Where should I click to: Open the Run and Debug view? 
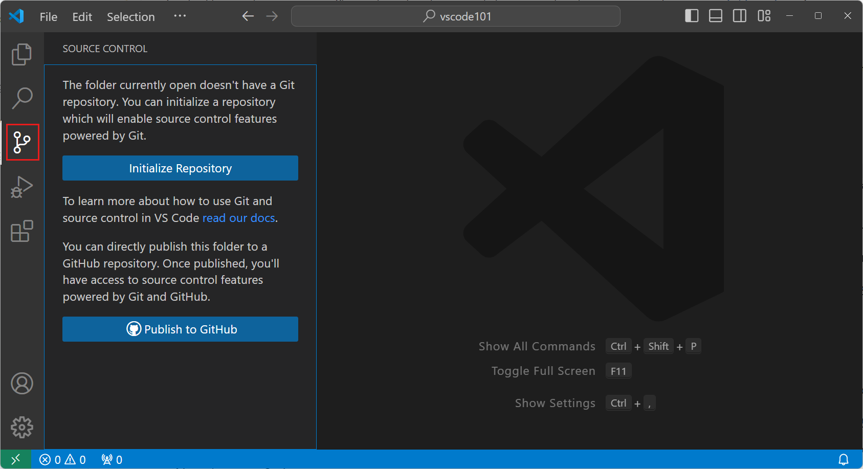[x=21, y=187]
